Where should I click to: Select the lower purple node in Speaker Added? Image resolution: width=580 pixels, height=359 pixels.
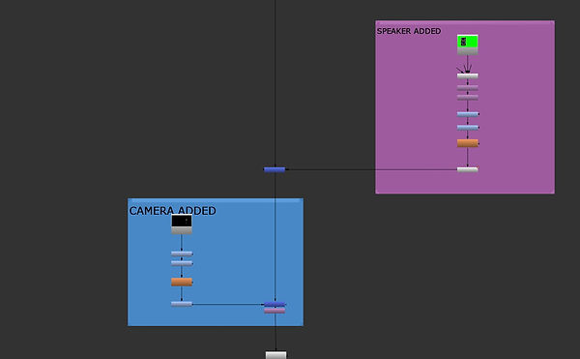[468, 98]
